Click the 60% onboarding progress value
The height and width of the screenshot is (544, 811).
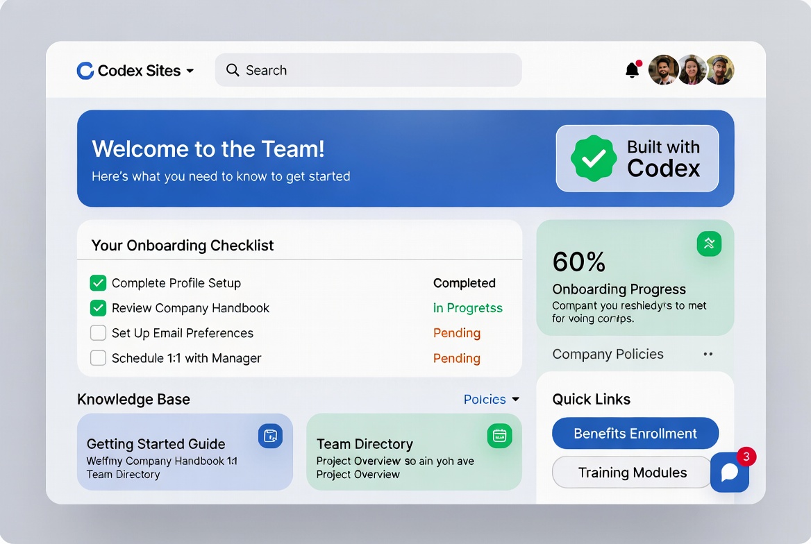pos(579,262)
